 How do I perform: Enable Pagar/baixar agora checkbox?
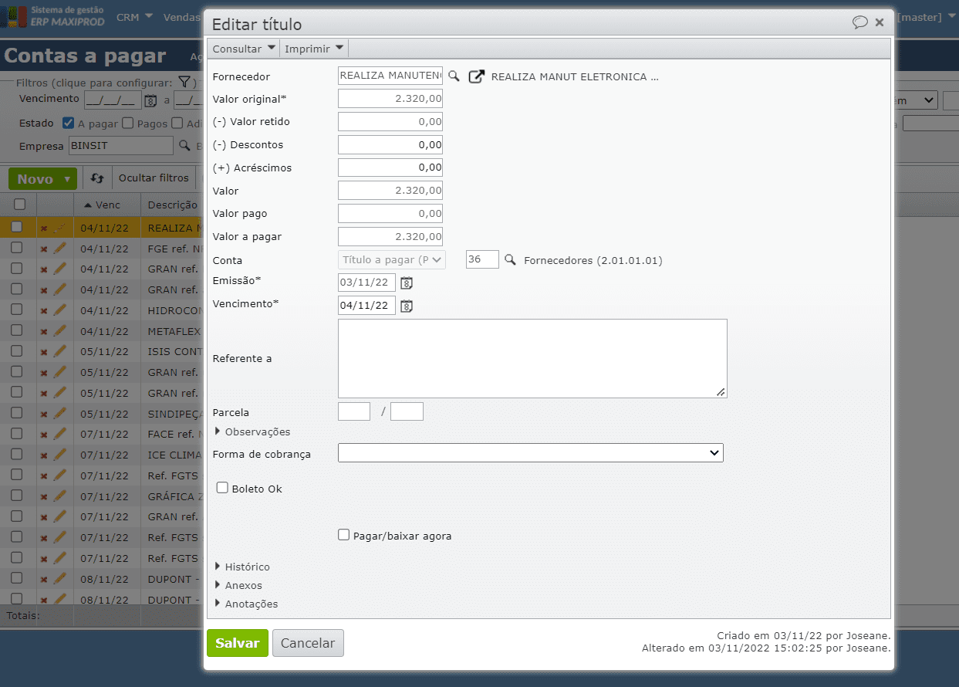pyautogui.click(x=344, y=535)
